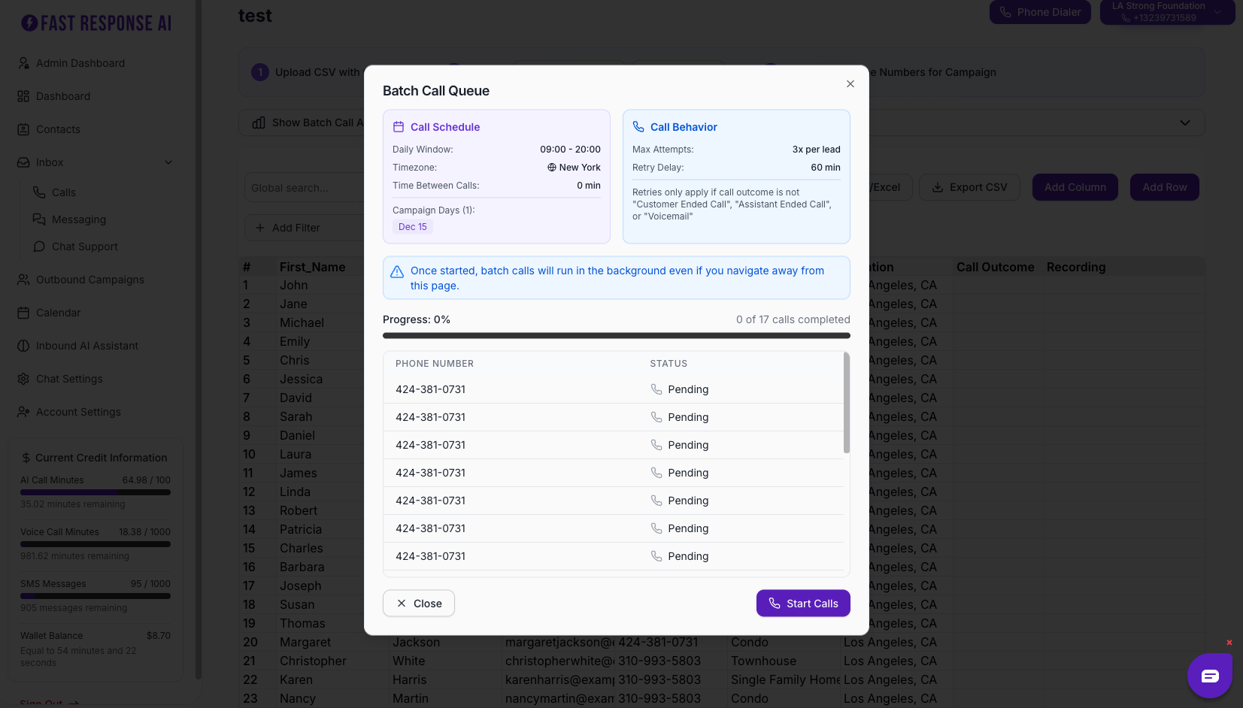Click the Calendar icon in sidebar
This screenshot has width=1243, height=708.
(x=23, y=313)
